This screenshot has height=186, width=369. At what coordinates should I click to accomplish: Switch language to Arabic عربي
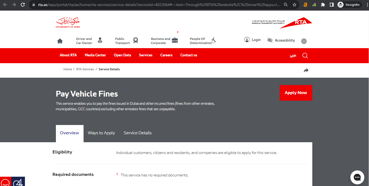tap(293, 55)
